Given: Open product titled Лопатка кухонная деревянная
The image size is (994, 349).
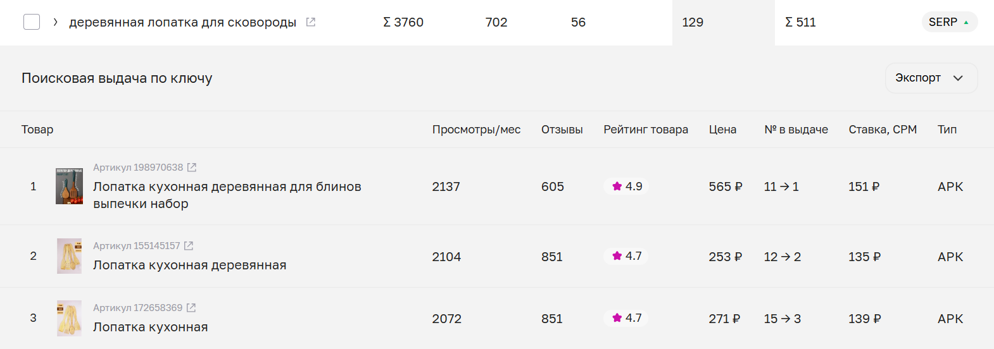Looking at the screenshot, I should (190, 266).
